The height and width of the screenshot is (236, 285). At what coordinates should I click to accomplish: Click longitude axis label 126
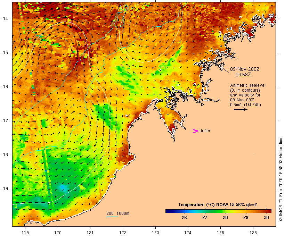253,233
